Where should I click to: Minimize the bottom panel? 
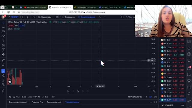(x=151, y=102)
